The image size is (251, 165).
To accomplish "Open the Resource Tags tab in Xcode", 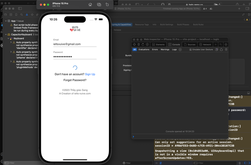I will click(142, 25).
